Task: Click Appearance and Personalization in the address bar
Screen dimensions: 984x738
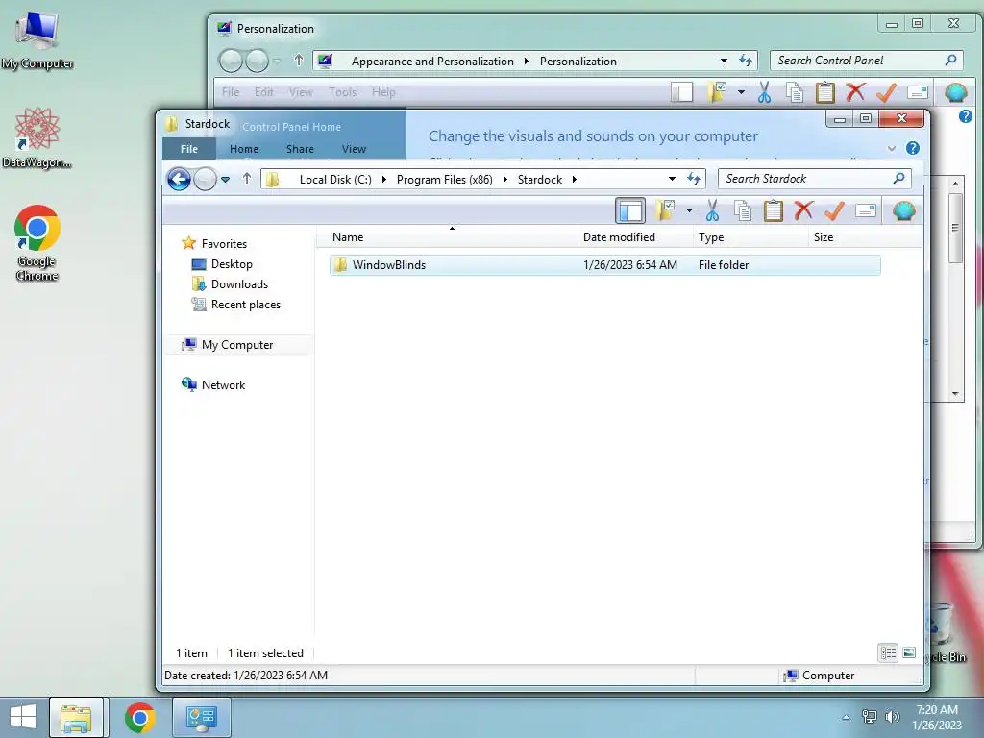Action: [432, 61]
